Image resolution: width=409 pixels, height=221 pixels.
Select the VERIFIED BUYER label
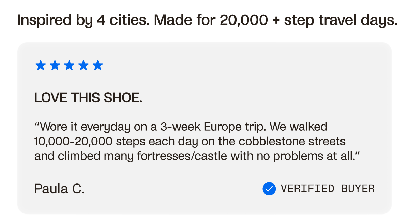click(328, 189)
